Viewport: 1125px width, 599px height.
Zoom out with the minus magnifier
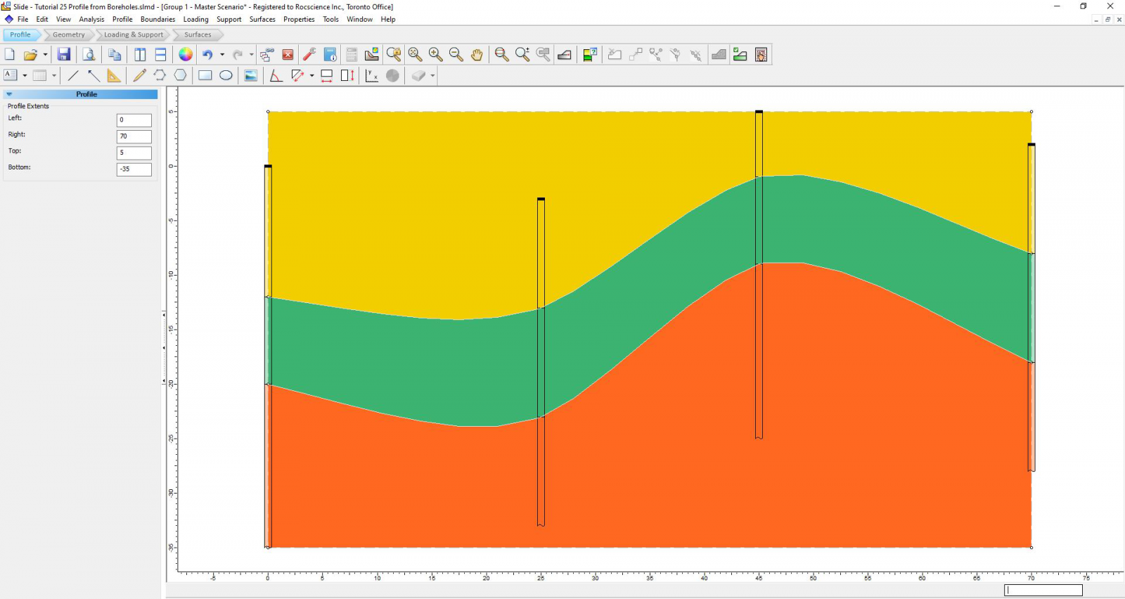click(x=456, y=55)
